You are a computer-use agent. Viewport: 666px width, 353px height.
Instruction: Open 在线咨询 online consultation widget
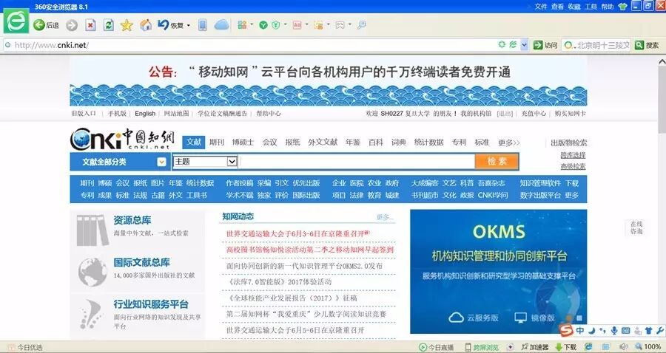pos(636,227)
